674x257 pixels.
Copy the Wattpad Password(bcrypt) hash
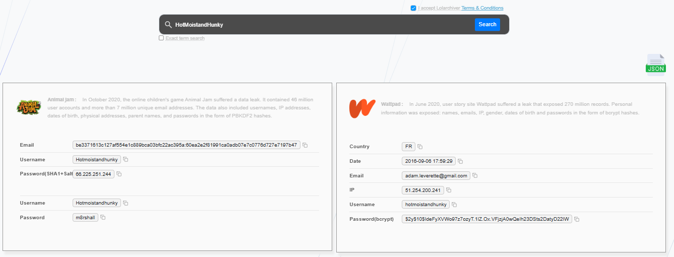point(577,219)
